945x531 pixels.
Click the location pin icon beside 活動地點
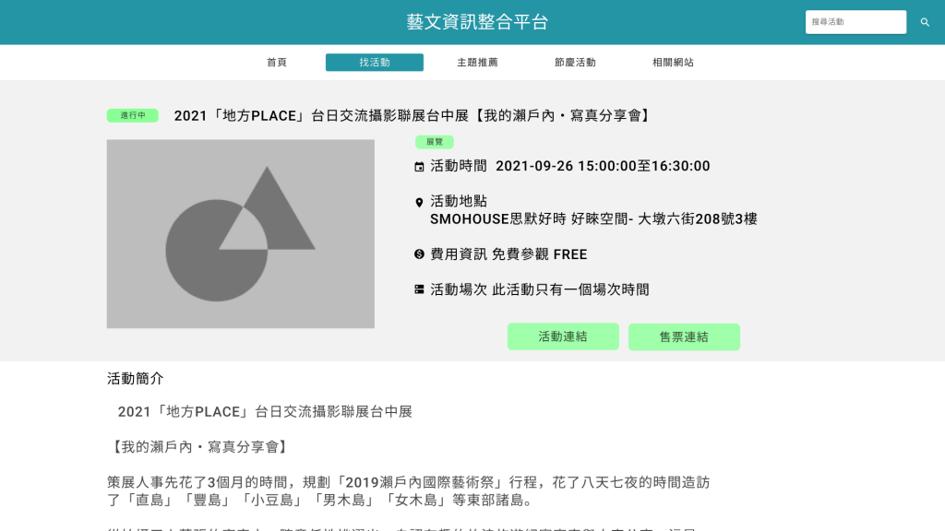tap(419, 202)
